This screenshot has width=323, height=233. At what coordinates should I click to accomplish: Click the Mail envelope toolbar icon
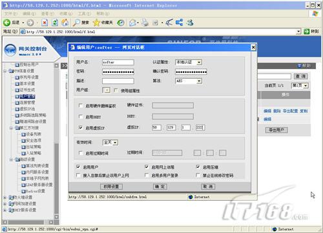tap(132, 23)
